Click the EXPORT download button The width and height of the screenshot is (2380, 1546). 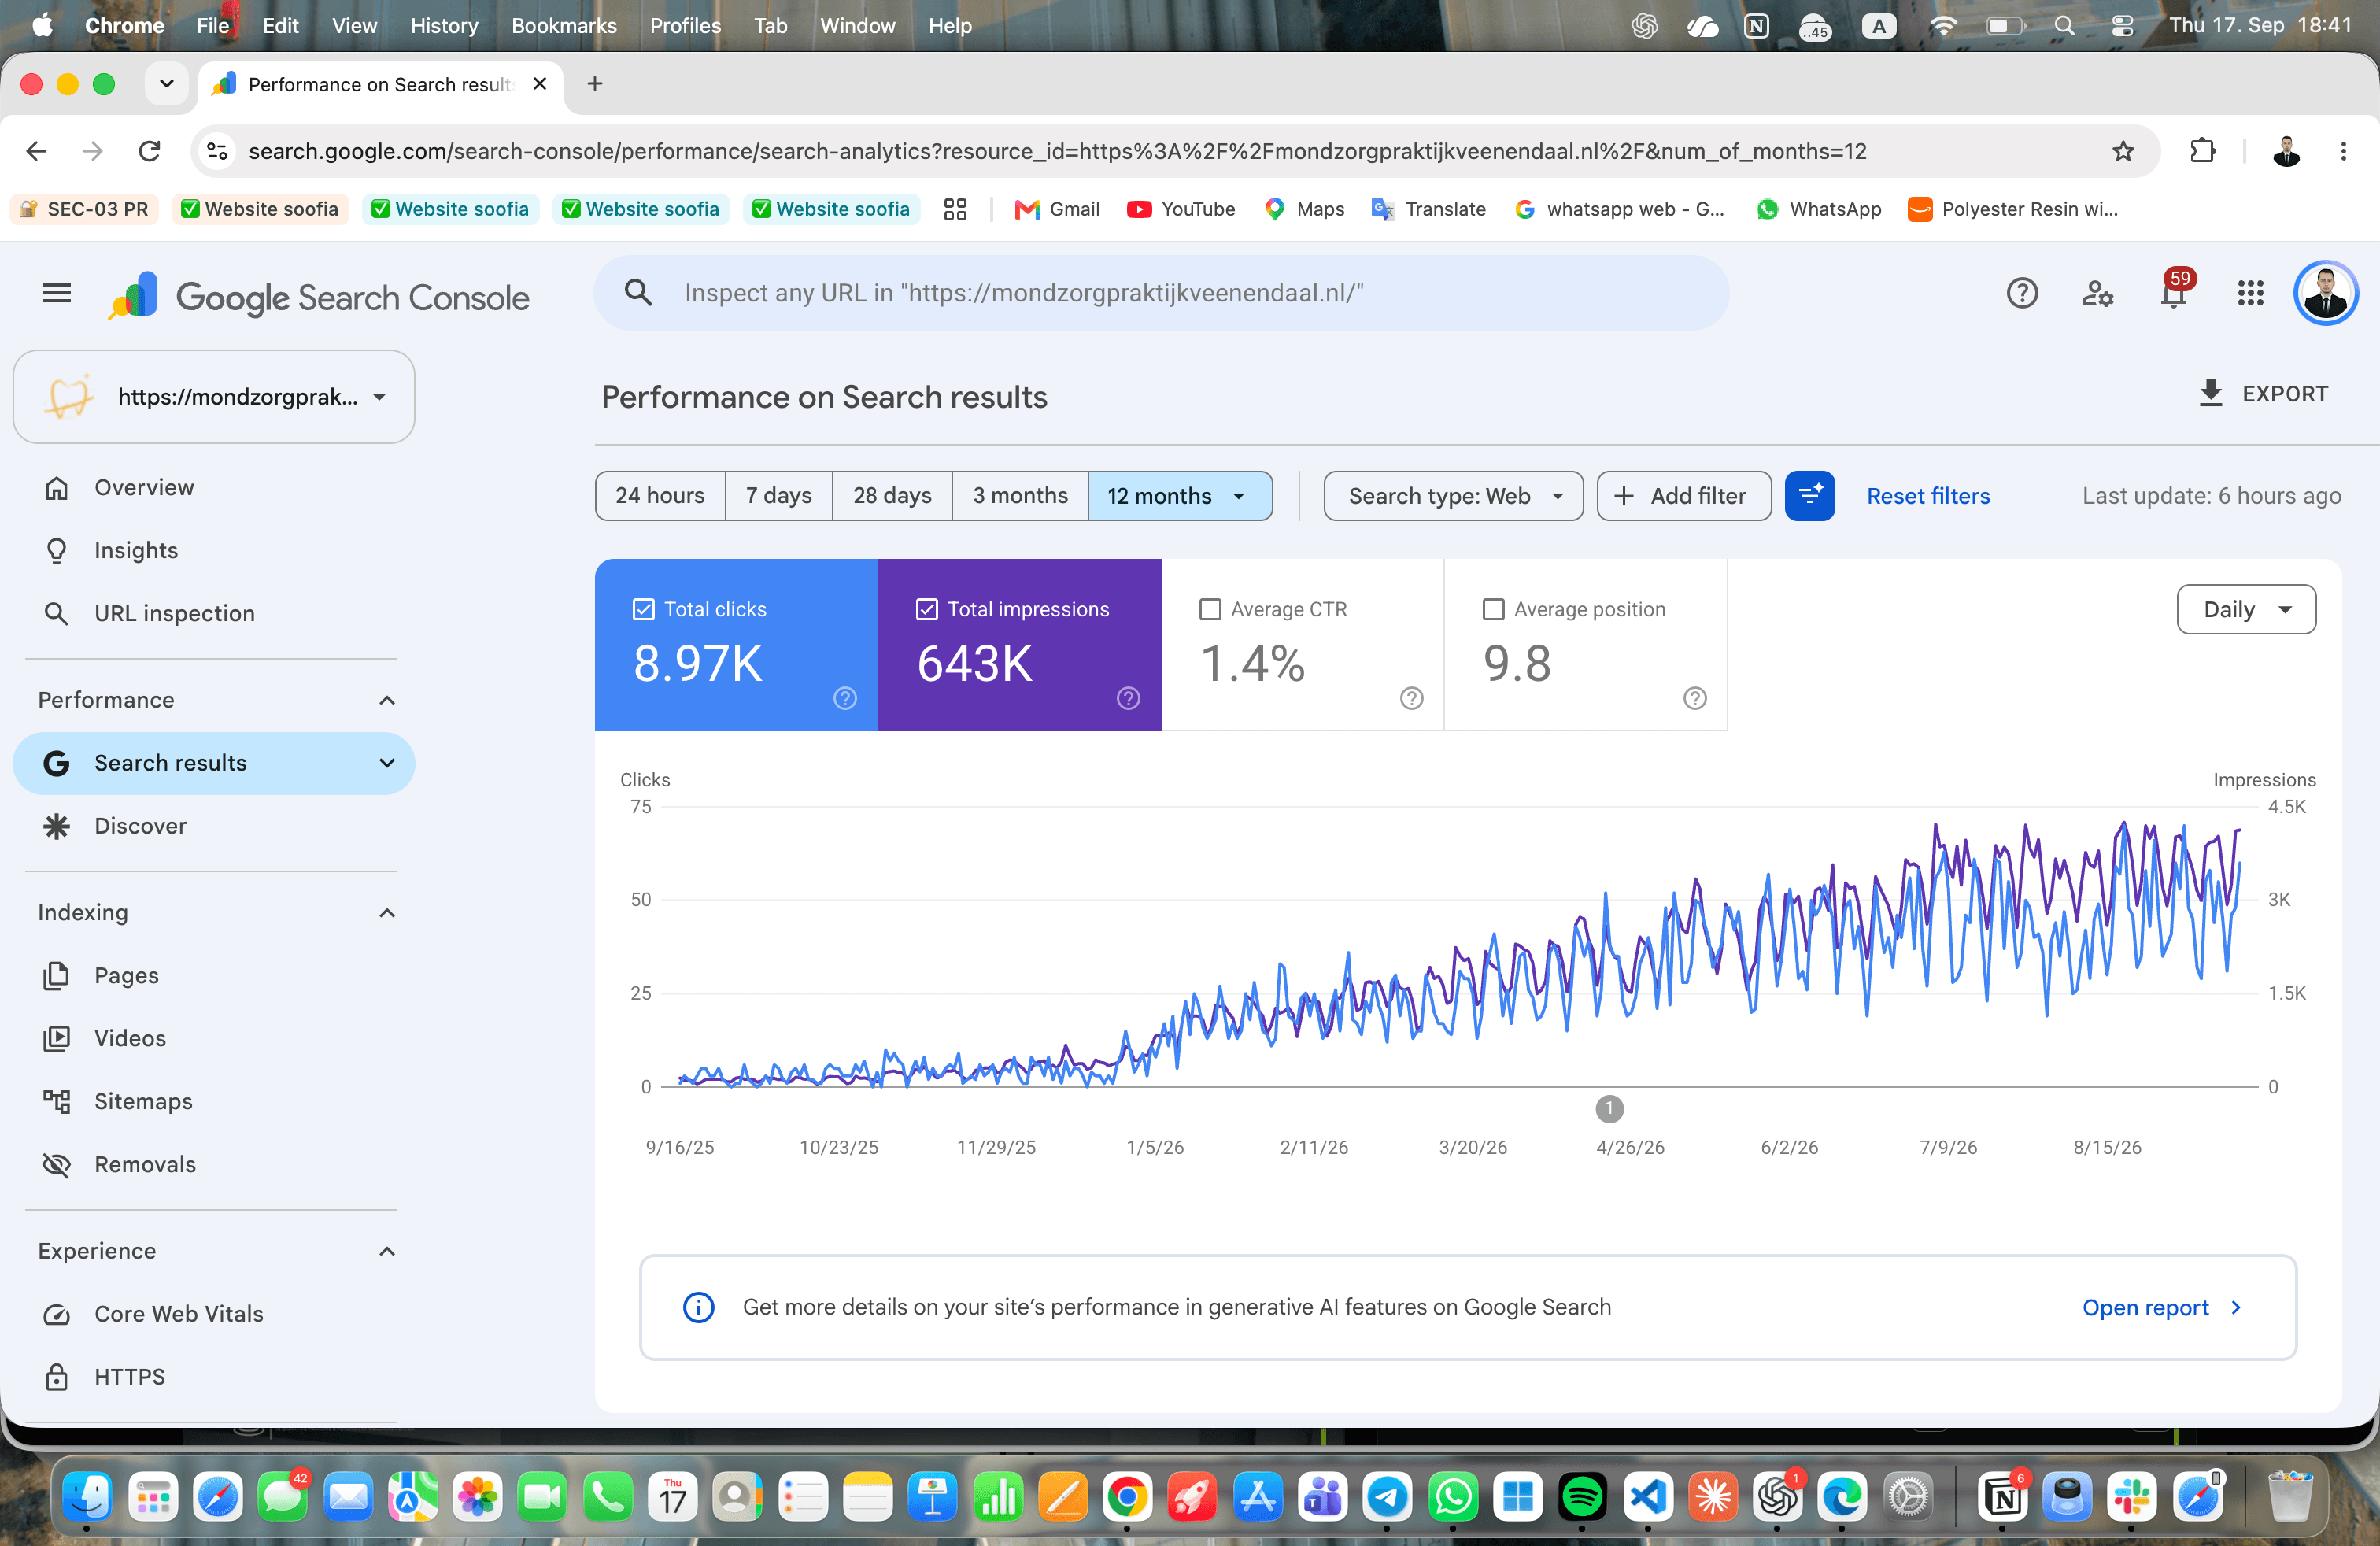click(2264, 394)
